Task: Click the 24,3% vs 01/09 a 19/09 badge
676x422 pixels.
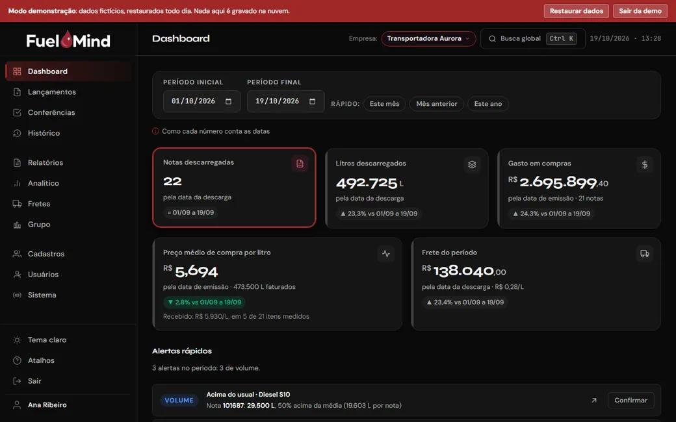Action: (551, 214)
